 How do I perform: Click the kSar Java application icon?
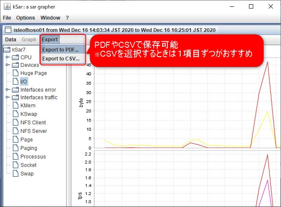[7, 7]
